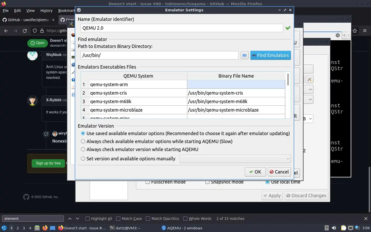Open the dropdown ending in 'B' in AQEMU

click(310, 119)
